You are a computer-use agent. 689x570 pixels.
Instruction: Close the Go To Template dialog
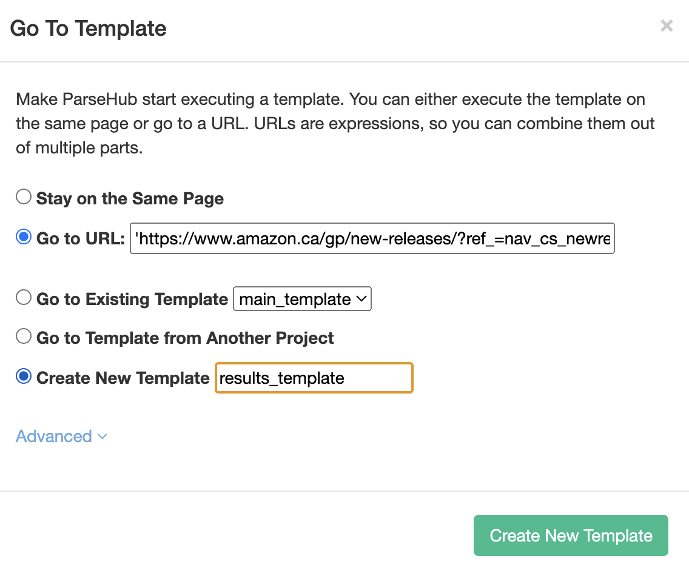(x=667, y=25)
